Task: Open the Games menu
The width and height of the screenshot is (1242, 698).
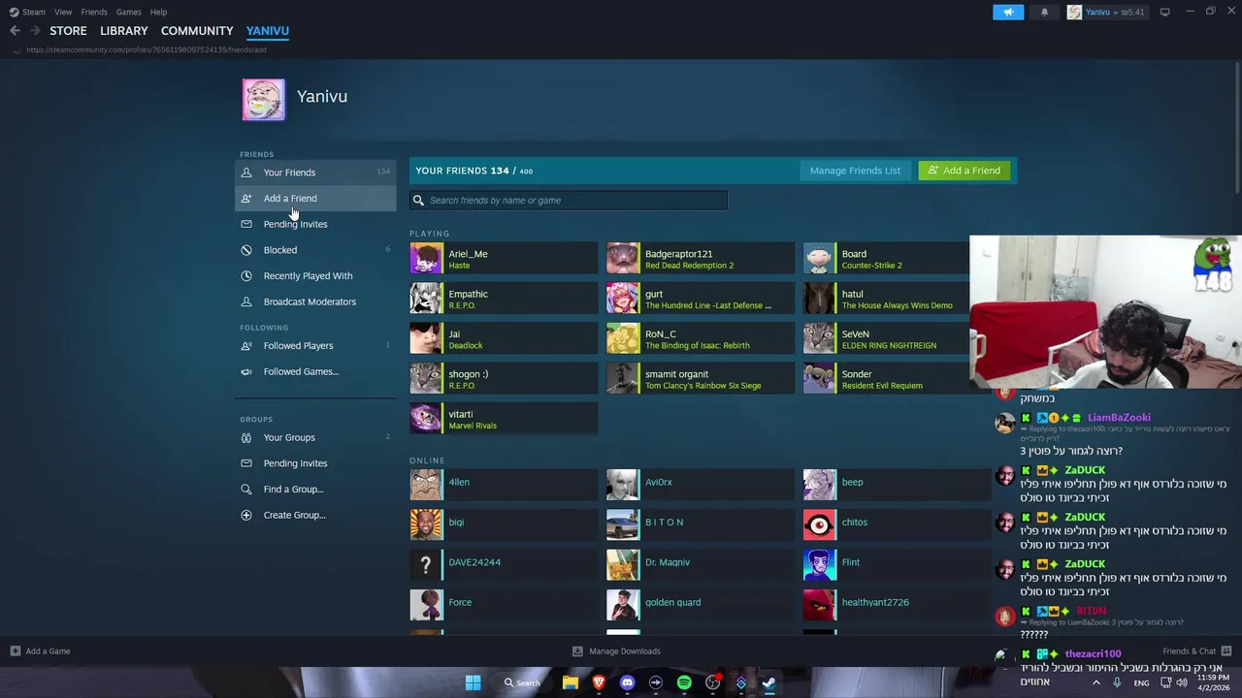Action: [128, 12]
